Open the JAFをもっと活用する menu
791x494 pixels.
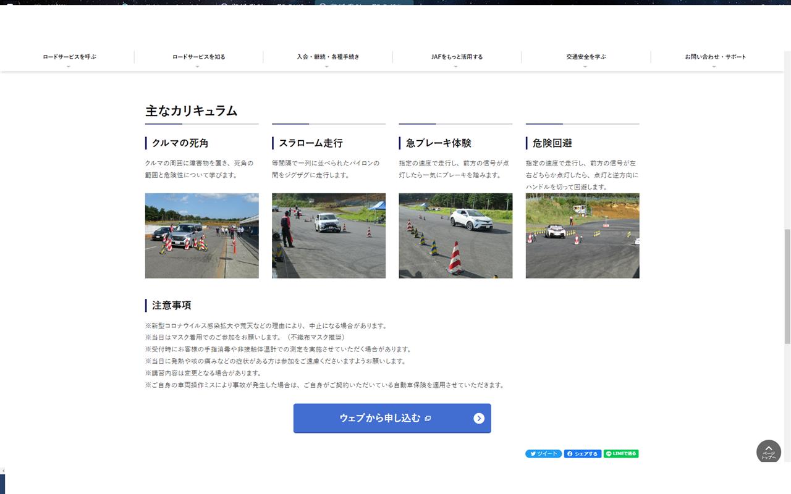coord(457,57)
